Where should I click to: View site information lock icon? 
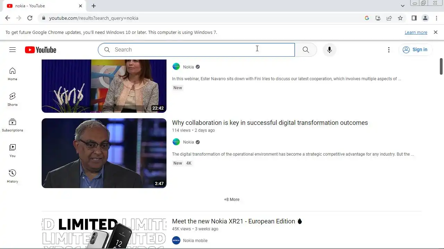tap(43, 18)
